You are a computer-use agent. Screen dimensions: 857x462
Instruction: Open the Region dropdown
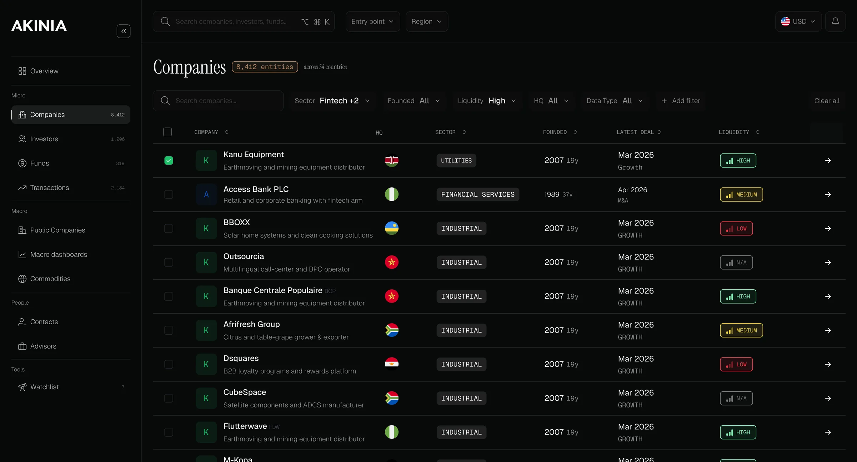click(427, 21)
